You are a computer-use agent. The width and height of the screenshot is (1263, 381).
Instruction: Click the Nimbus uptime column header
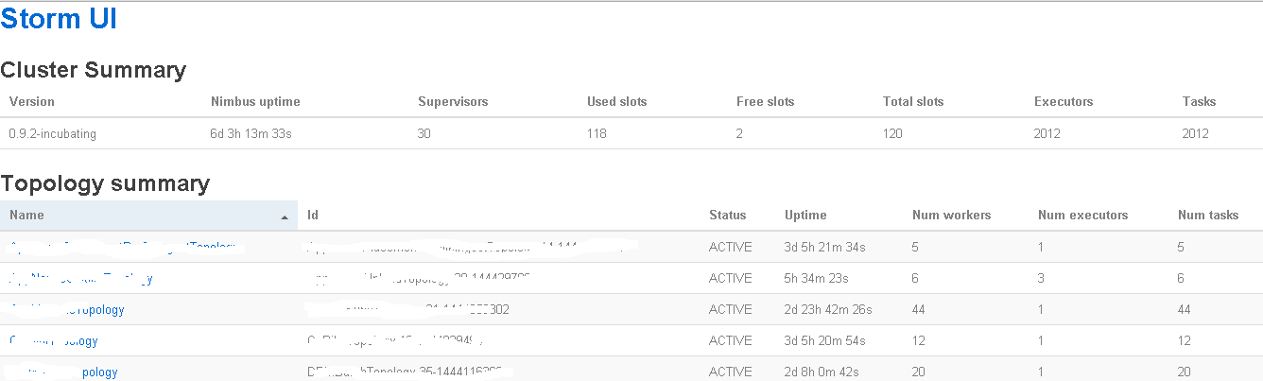[x=255, y=101]
